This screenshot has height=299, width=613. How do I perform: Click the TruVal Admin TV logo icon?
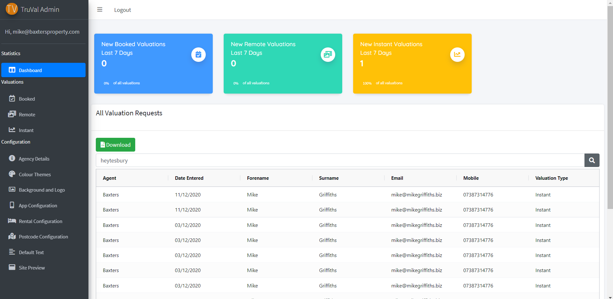click(12, 9)
